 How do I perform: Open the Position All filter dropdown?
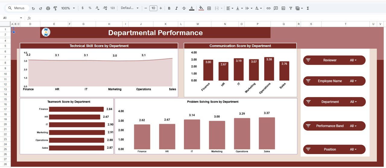pos(353,149)
